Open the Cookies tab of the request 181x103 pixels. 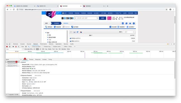44,60
